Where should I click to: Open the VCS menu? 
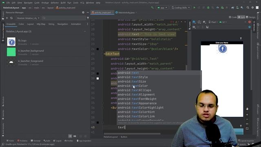point(82,3)
